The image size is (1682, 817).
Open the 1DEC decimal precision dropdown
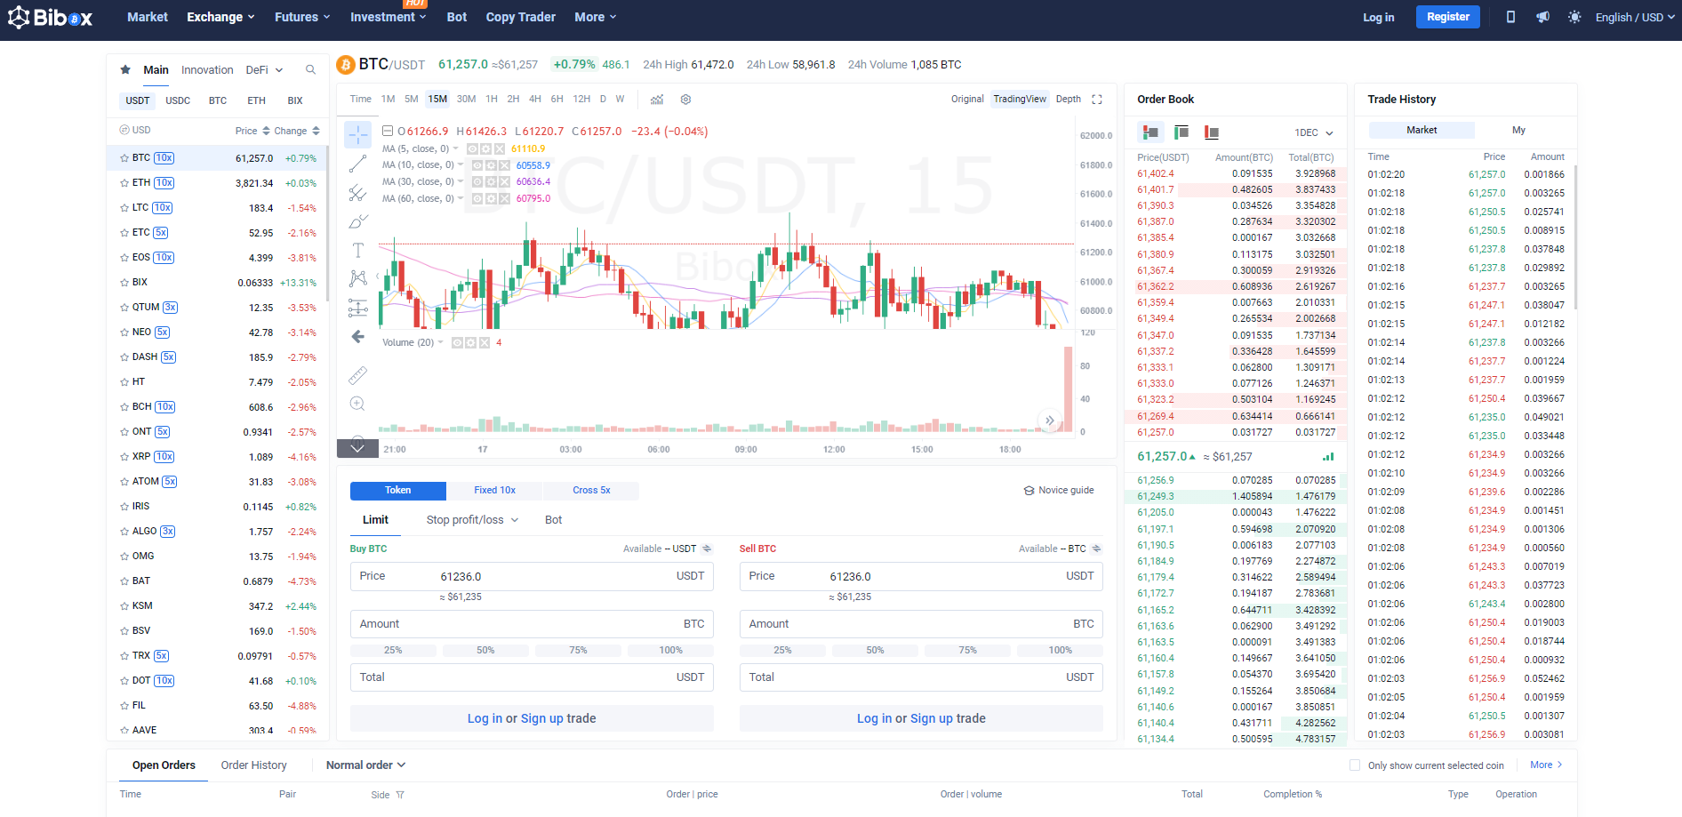pyautogui.click(x=1314, y=132)
